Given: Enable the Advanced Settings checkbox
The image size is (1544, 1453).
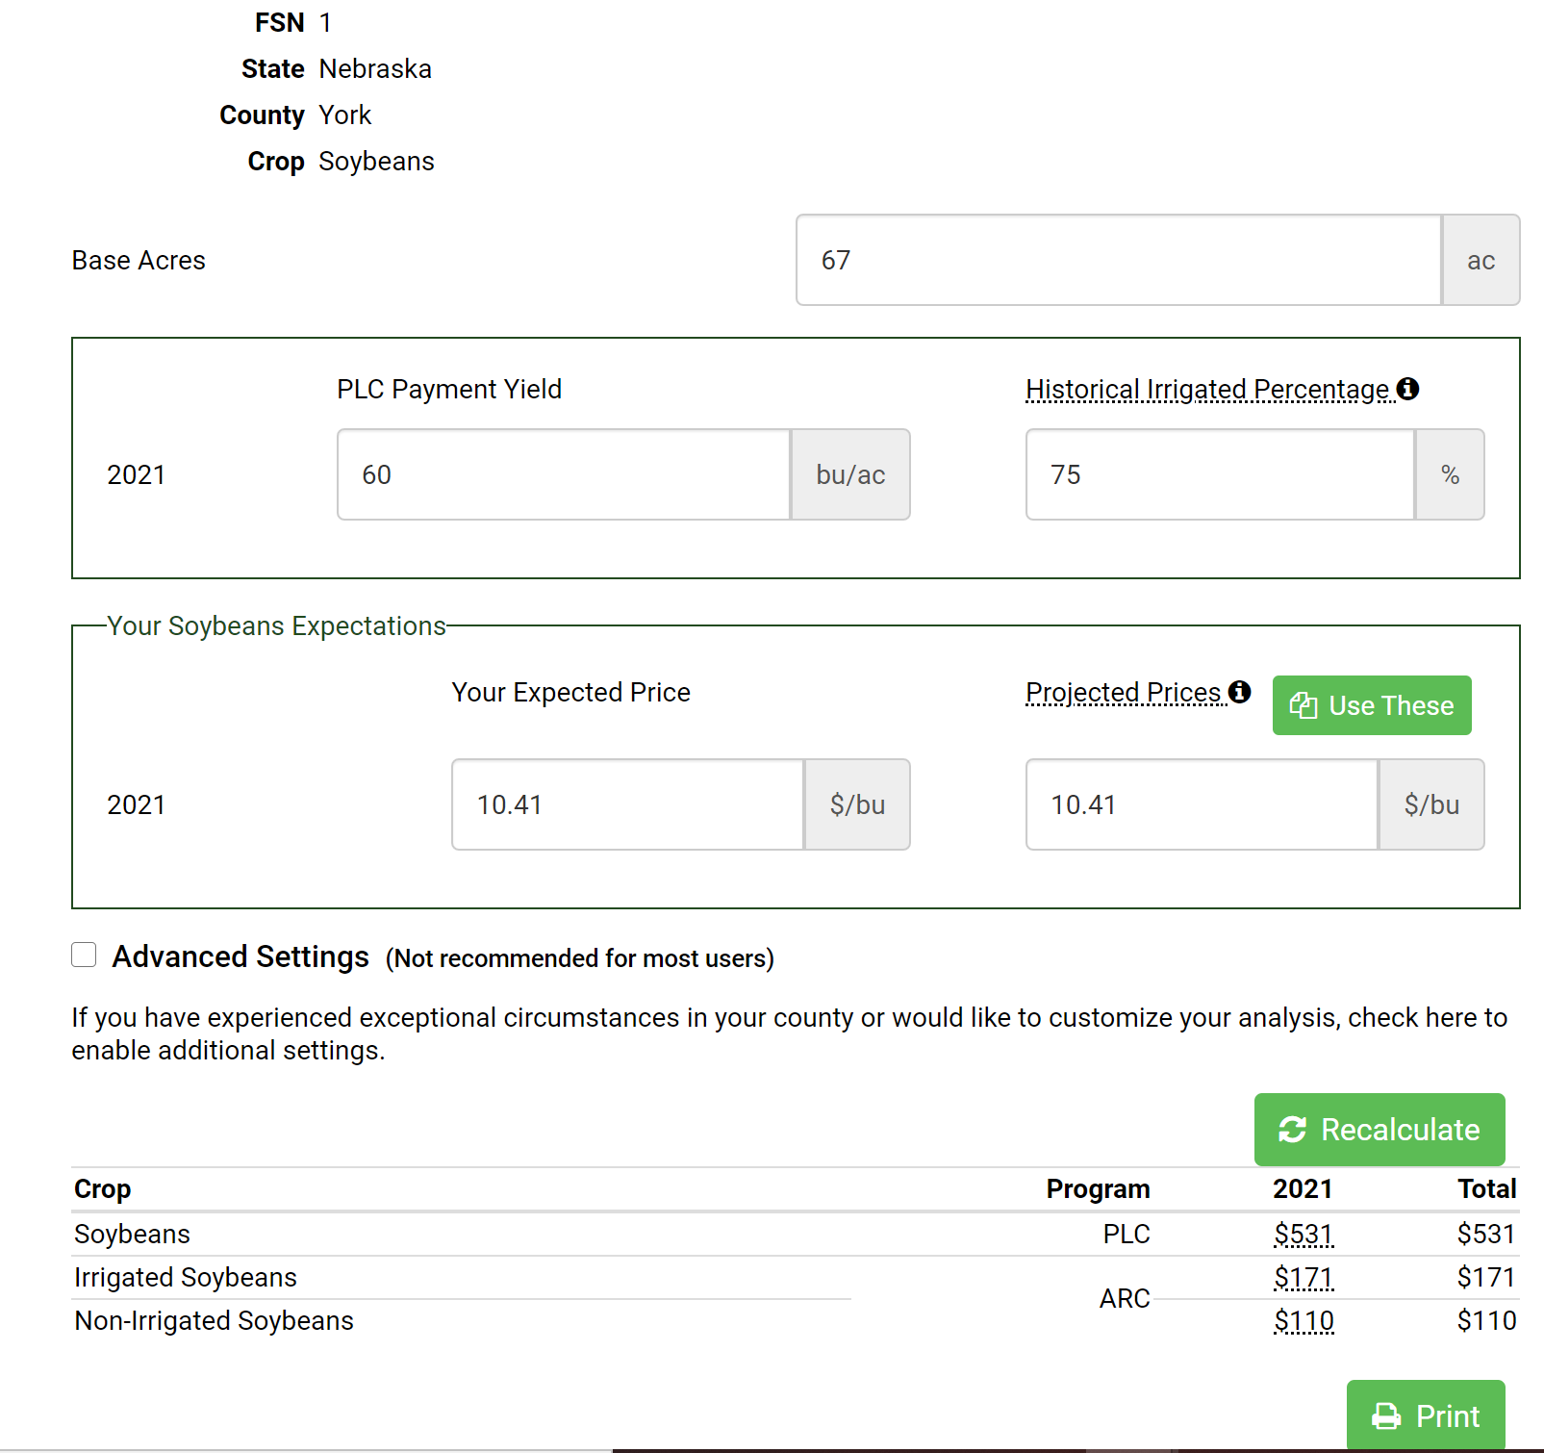Looking at the screenshot, I should point(85,955).
